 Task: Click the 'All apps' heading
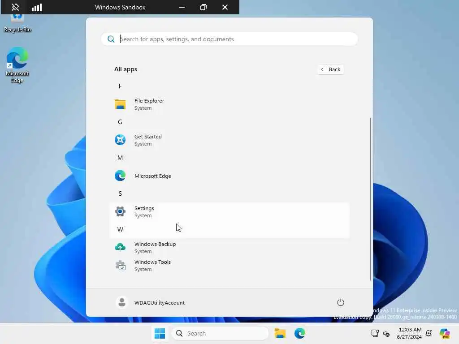click(126, 69)
